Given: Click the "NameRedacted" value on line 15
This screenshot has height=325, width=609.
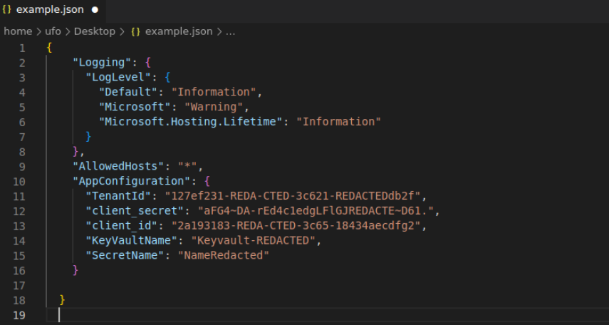Looking at the screenshot, I should [224, 255].
